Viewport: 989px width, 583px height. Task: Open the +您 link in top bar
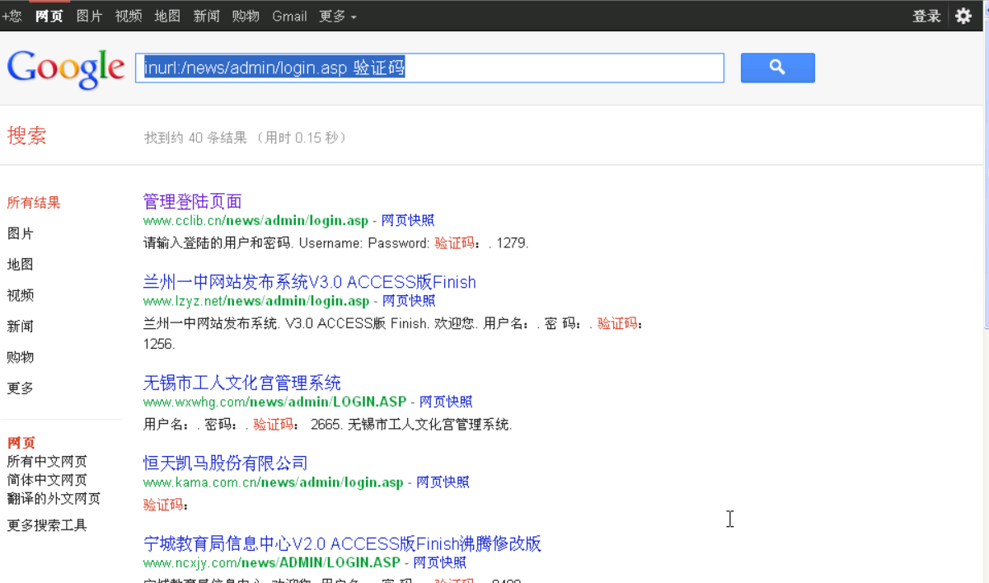[x=12, y=16]
